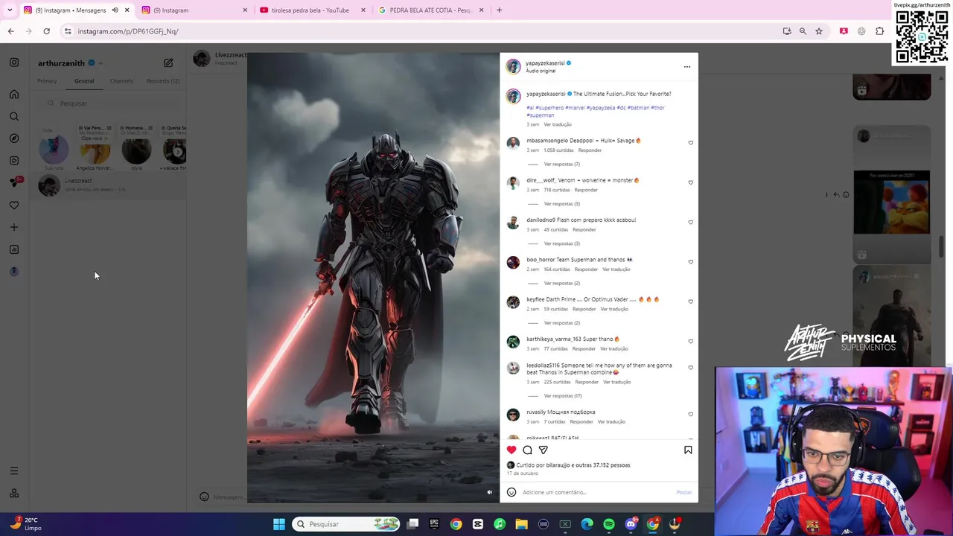The image size is (953, 536).
Task: Switch to the Channels inbox tab
Action: [x=121, y=81]
